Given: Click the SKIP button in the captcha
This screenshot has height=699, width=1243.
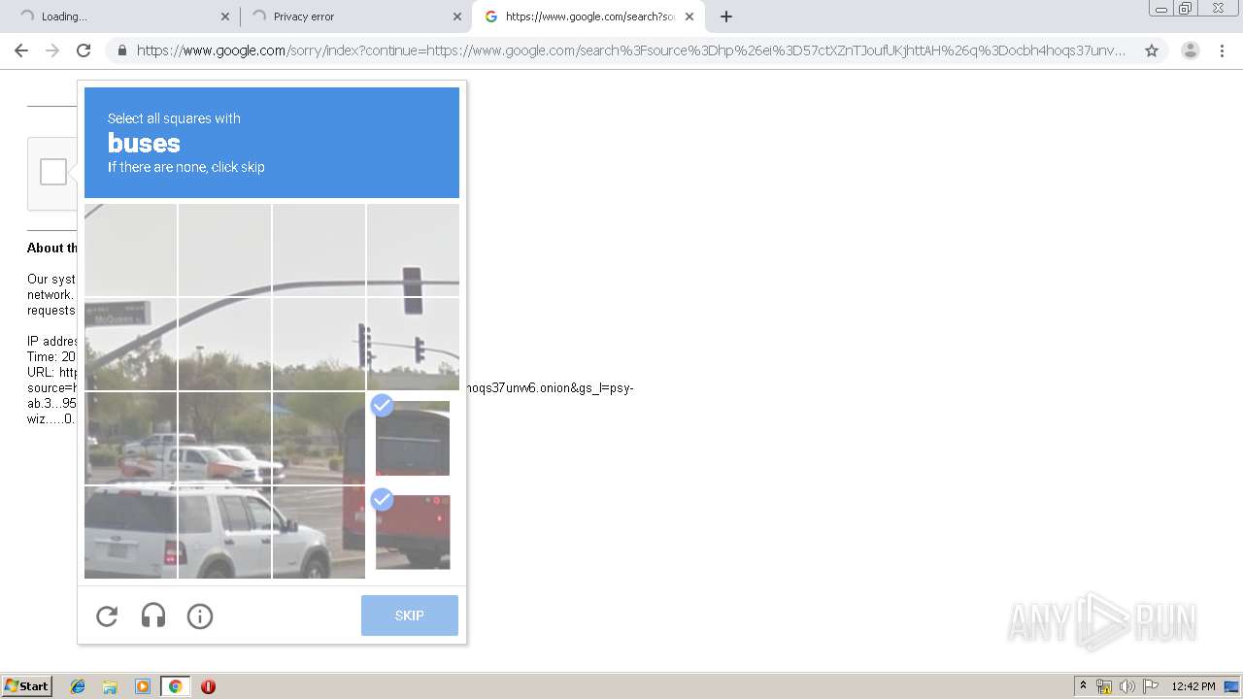Looking at the screenshot, I should [410, 616].
